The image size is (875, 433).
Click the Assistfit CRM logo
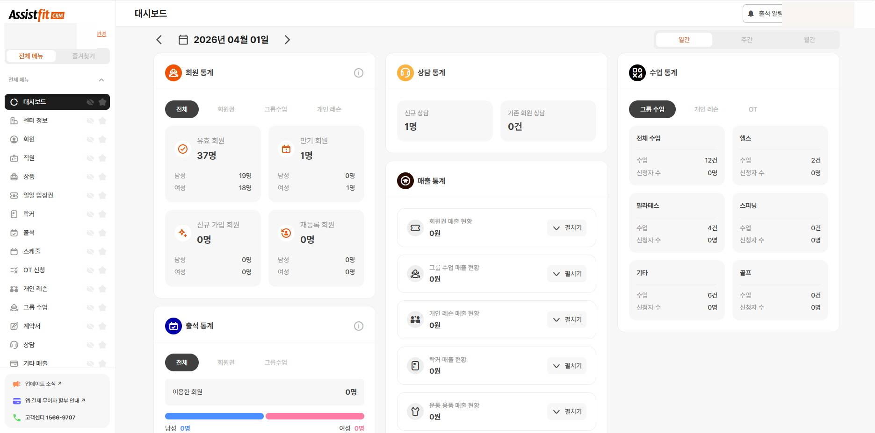37,14
